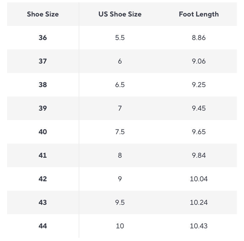
Task: Click US shoe size 6.5 cell
Action: click(x=120, y=85)
